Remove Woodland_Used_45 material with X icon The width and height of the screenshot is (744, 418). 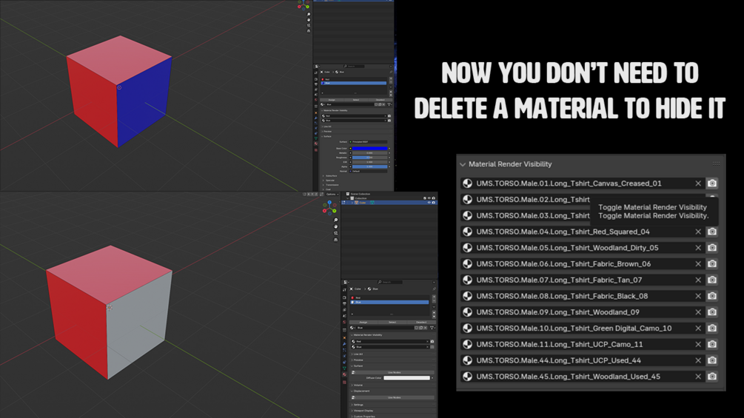pos(698,377)
